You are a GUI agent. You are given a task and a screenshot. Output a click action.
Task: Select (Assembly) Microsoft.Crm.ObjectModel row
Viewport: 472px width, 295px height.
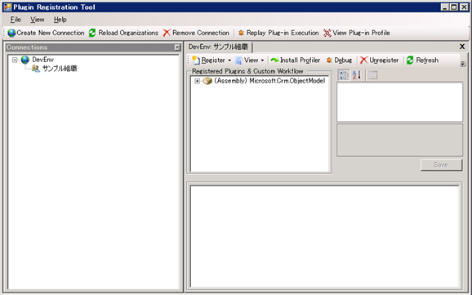[269, 81]
